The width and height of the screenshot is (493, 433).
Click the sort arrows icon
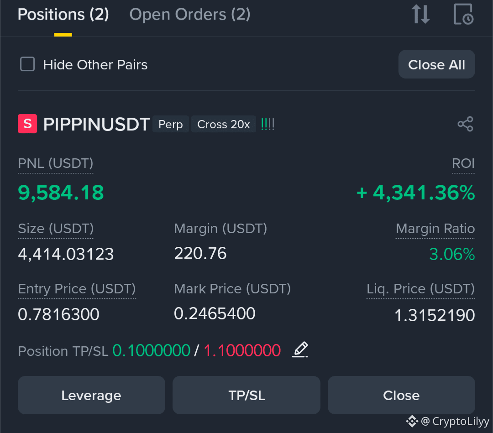coord(421,14)
